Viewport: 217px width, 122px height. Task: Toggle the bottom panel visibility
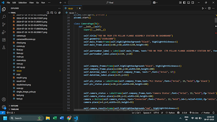tap(189, 3)
